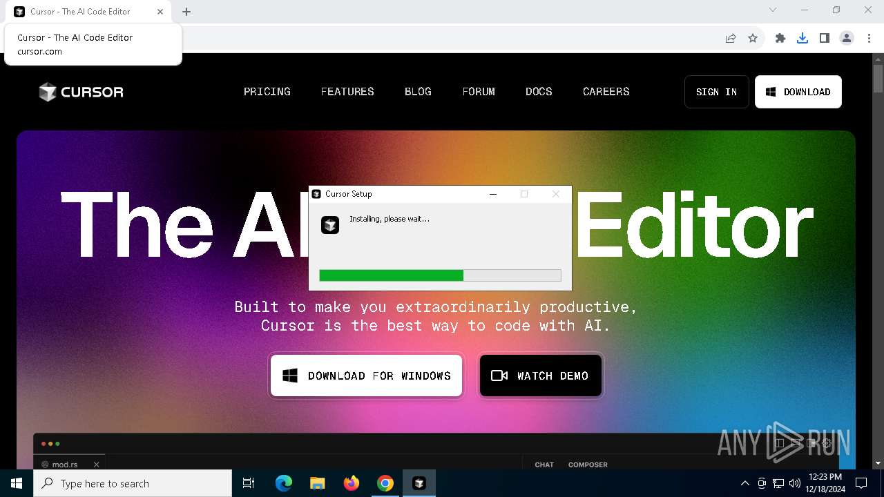Open the taskbar clock and date

825,483
